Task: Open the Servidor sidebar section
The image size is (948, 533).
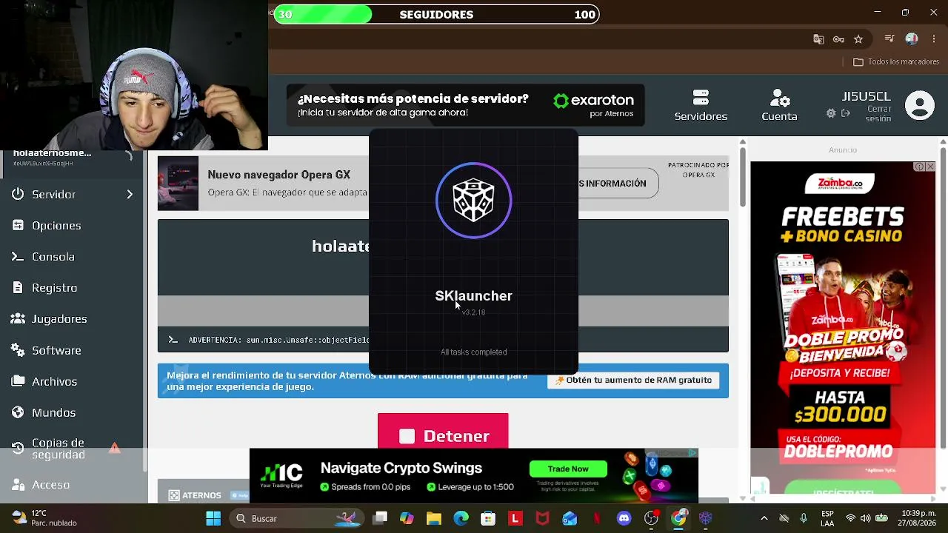Action: click(x=53, y=194)
